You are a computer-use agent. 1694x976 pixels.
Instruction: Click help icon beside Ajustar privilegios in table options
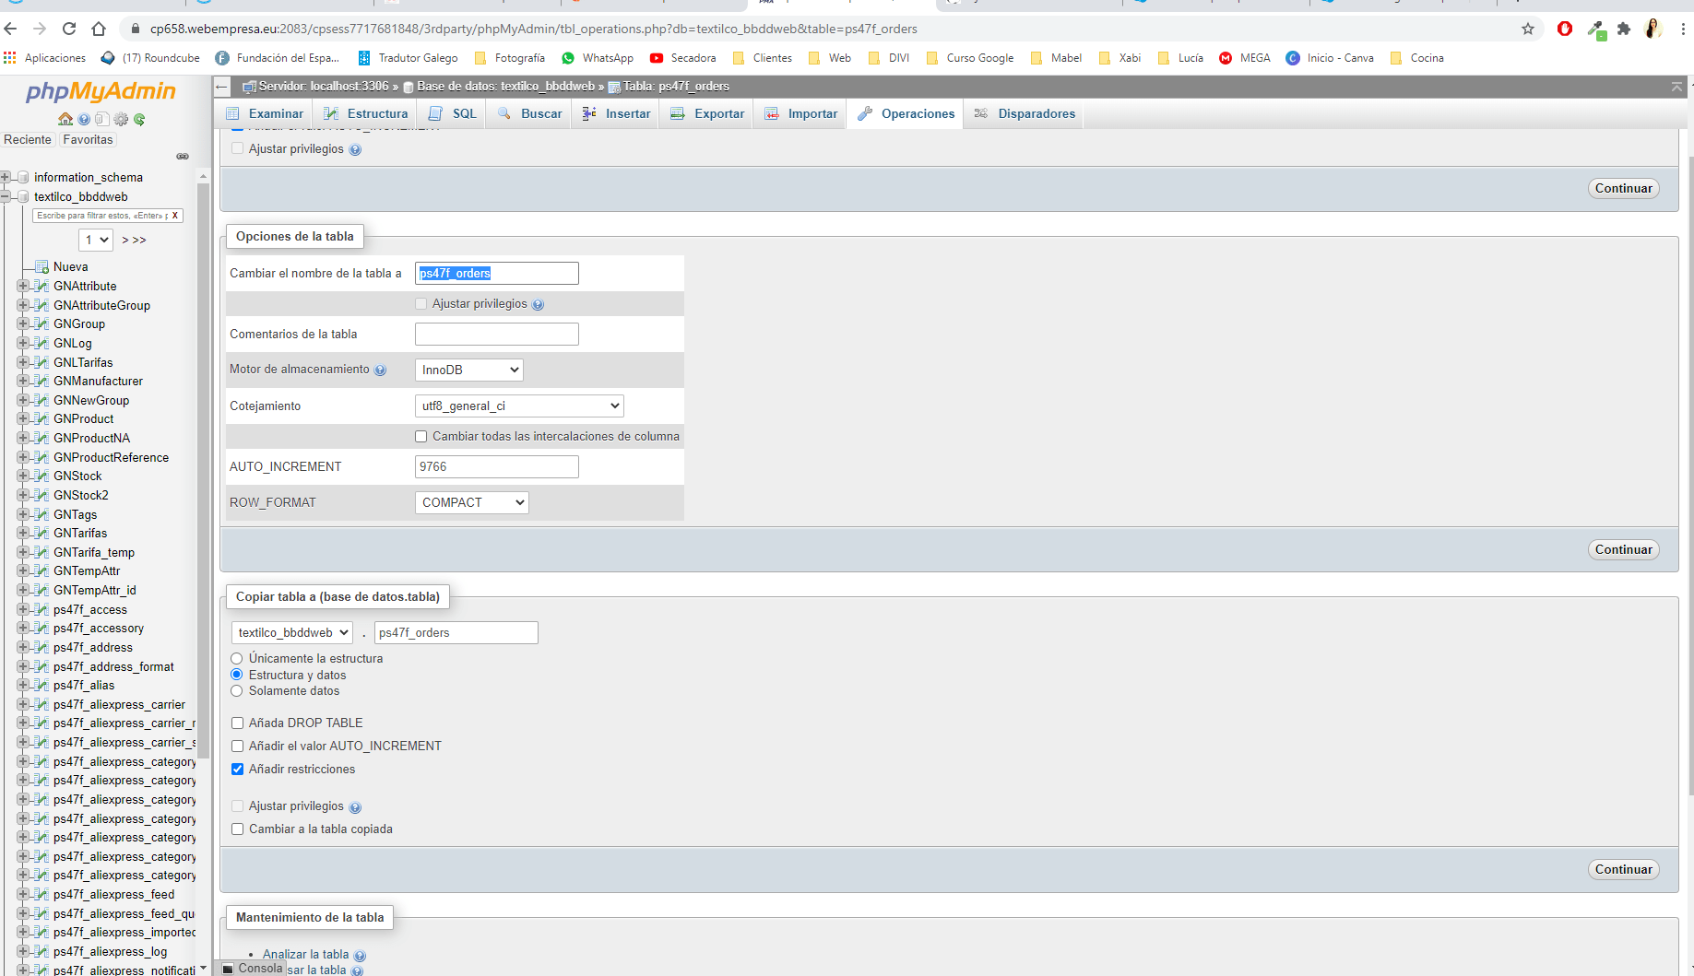pyautogui.click(x=538, y=304)
